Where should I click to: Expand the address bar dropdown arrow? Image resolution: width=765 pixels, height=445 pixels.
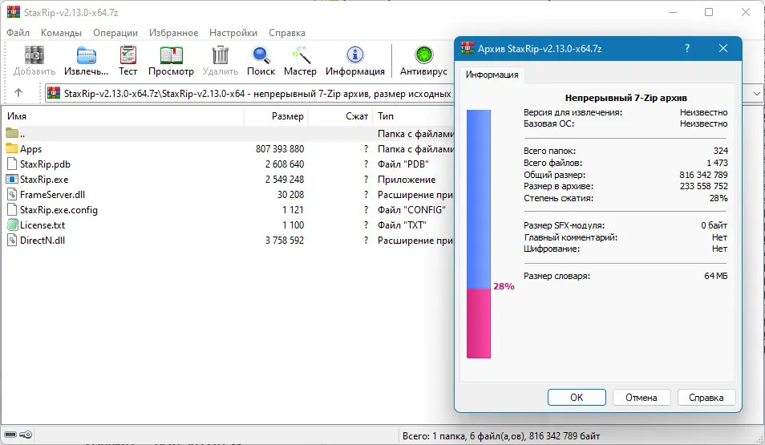click(x=756, y=93)
